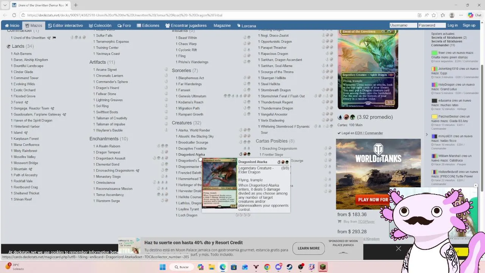Open the Foro menu

[124, 25]
